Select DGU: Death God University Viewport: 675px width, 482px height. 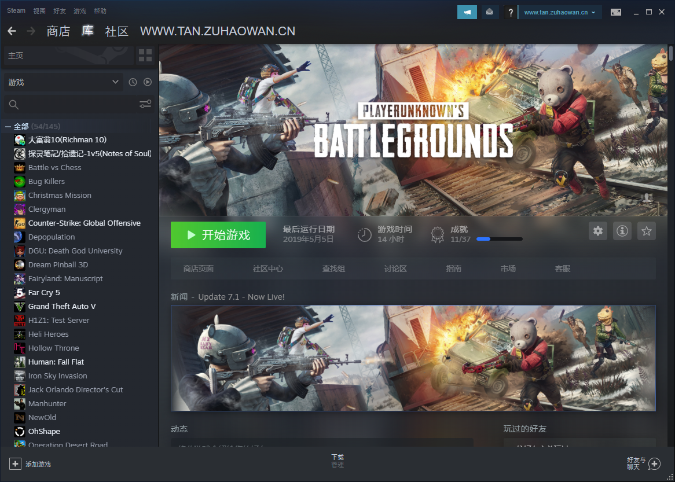[x=75, y=251]
